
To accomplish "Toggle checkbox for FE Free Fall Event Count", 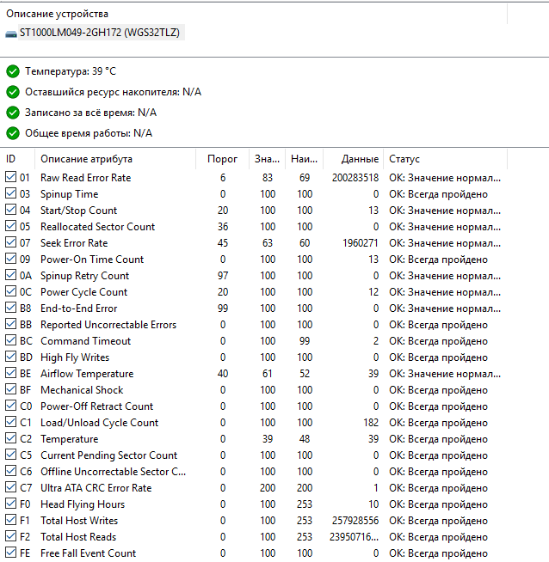I will coord(11,552).
